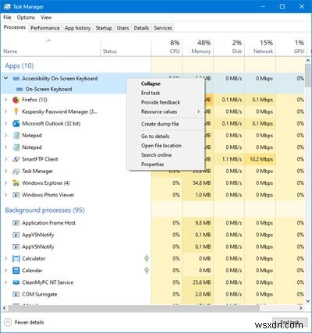
Task: Expand the Firefox (13) process group
Action: [5, 100]
